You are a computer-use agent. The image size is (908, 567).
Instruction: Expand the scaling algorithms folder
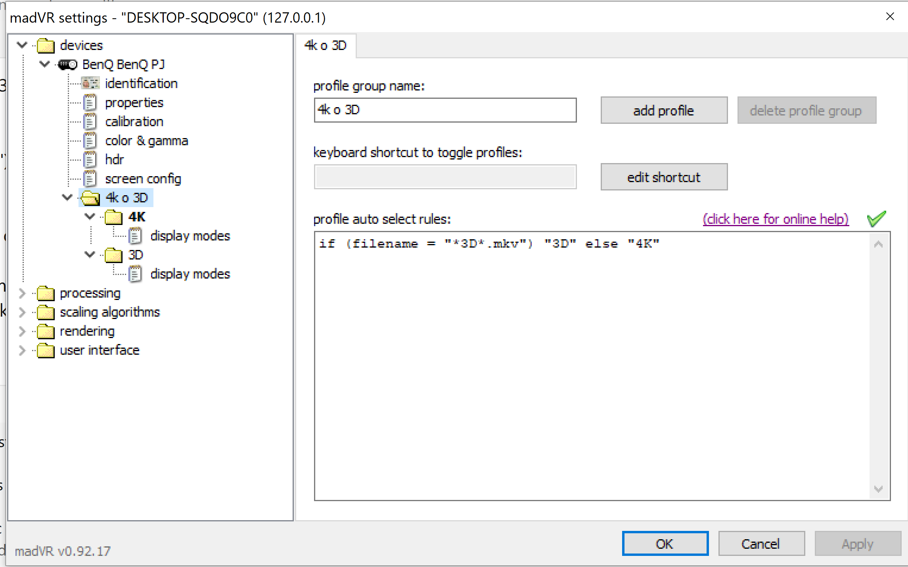[22, 312]
